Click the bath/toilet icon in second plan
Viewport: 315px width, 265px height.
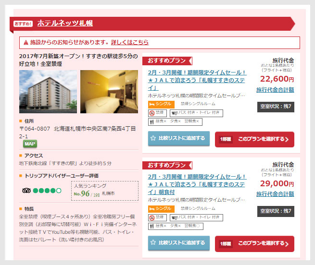(175, 217)
